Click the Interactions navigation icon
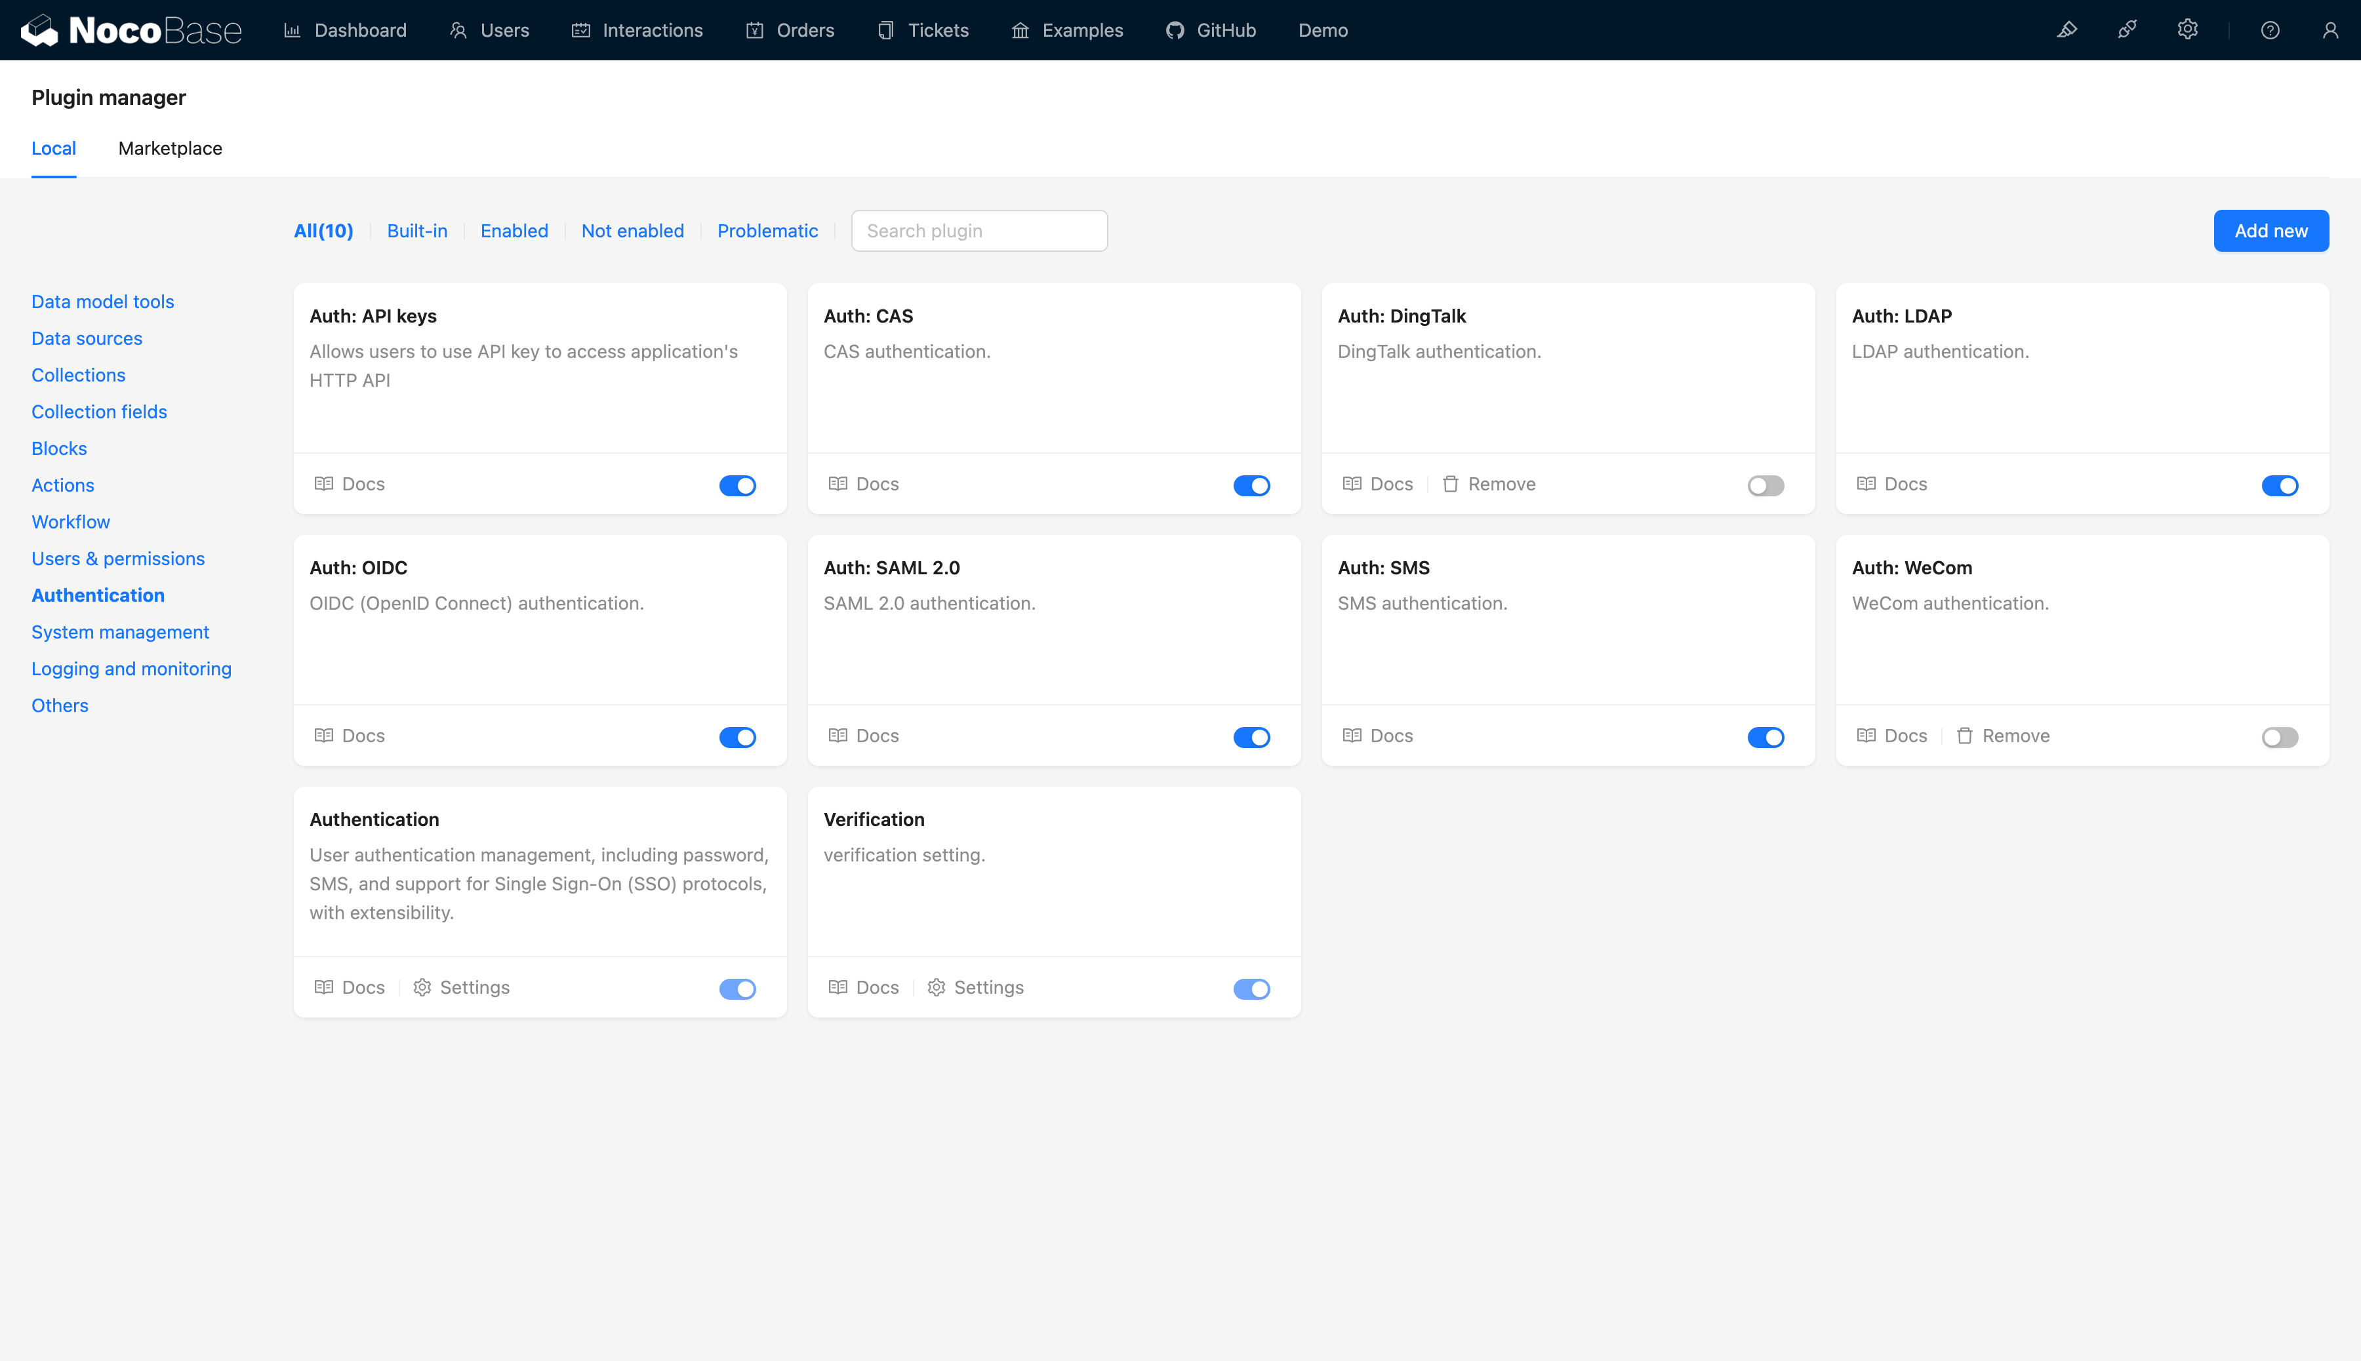Viewport: 2361px width, 1361px height. [580, 29]
